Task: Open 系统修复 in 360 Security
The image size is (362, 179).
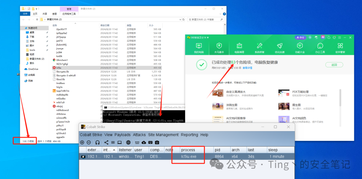Action: click(x=259, y=48)
